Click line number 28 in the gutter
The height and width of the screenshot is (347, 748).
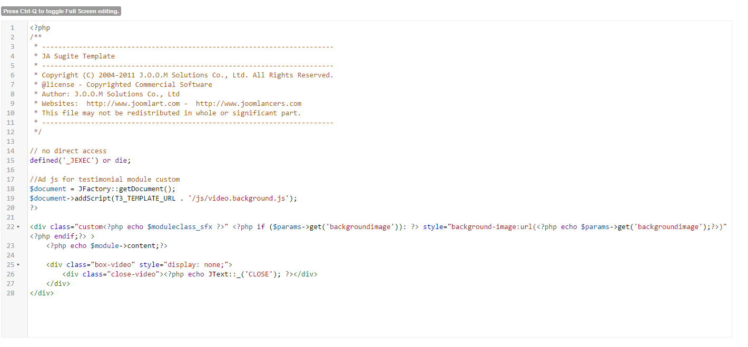(x=12, y=293)
